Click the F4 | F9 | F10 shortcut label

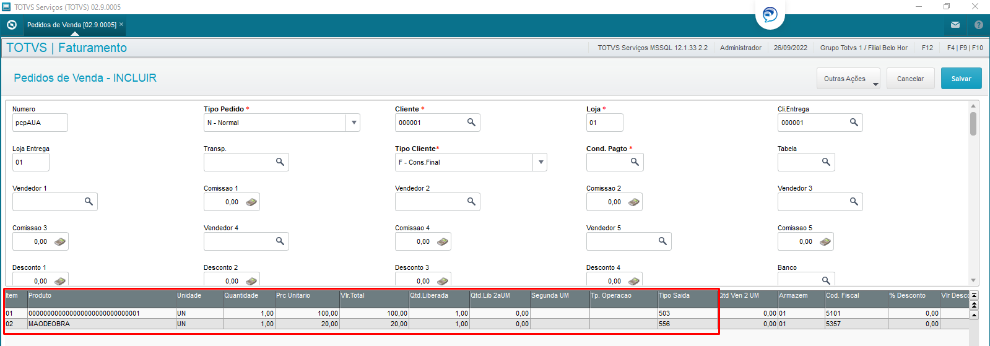coord(965,48)
